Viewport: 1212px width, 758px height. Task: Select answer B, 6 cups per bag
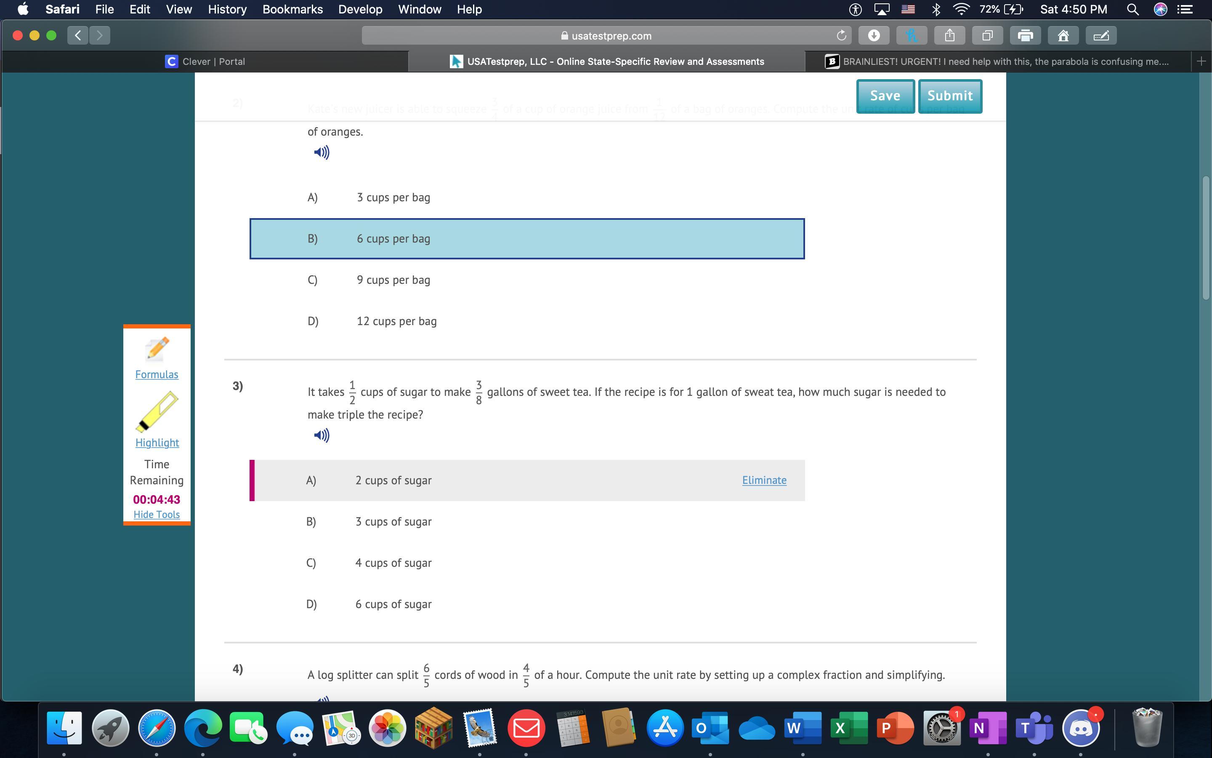tap(393, 239)
